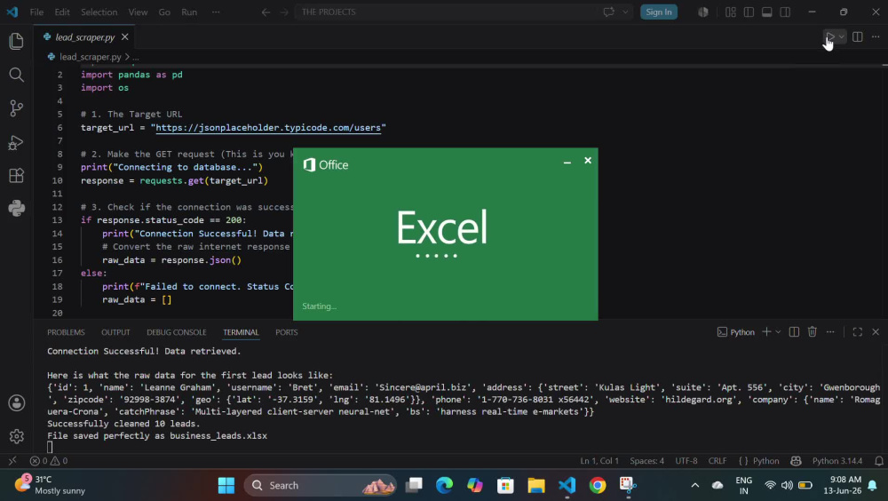Open notifications bell in status bar

879,461
